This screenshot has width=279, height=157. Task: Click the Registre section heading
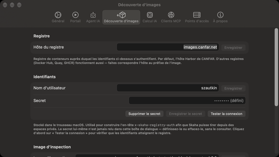(42, 36)
